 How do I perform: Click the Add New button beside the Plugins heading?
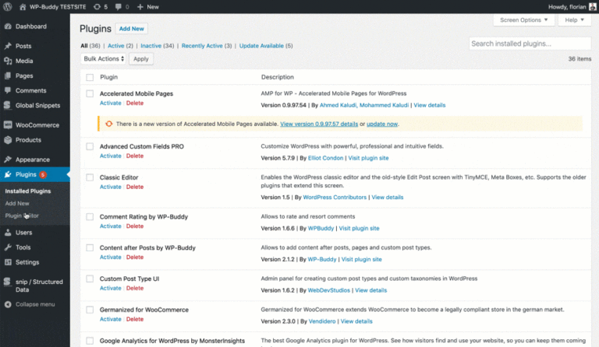[131, 29]
